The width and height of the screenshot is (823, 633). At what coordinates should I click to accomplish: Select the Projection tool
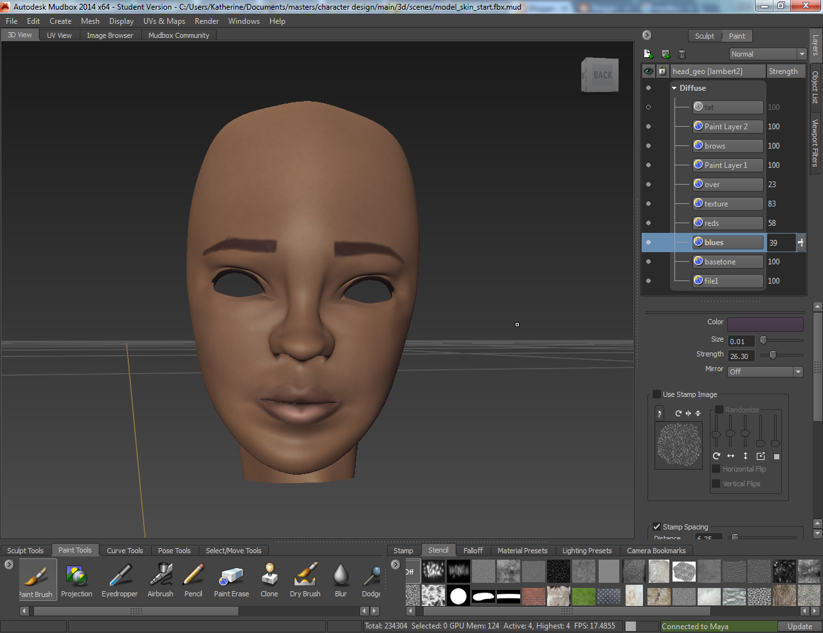77,579
